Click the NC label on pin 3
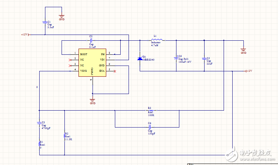The image size is (278, 165). (x=82, y=66)
